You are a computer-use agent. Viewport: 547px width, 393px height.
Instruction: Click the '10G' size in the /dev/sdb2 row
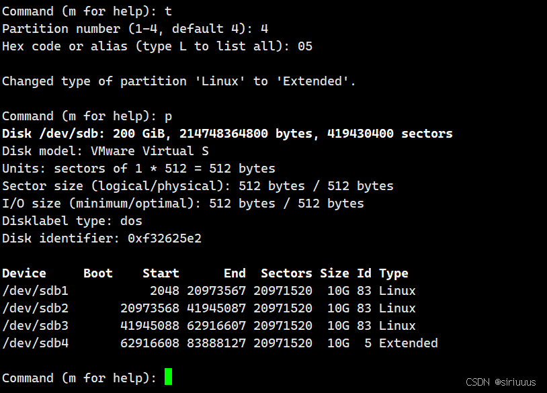coord(339,308)
